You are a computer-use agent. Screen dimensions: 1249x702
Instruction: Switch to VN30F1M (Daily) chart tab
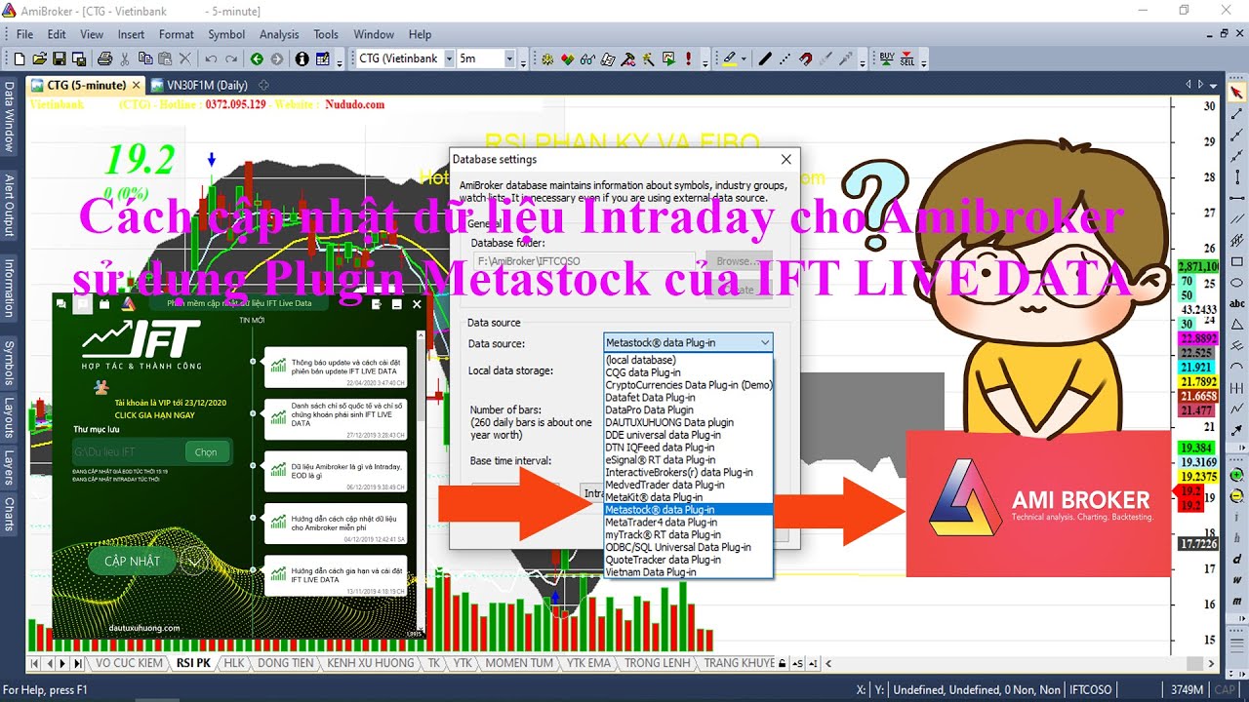point(199,85)
